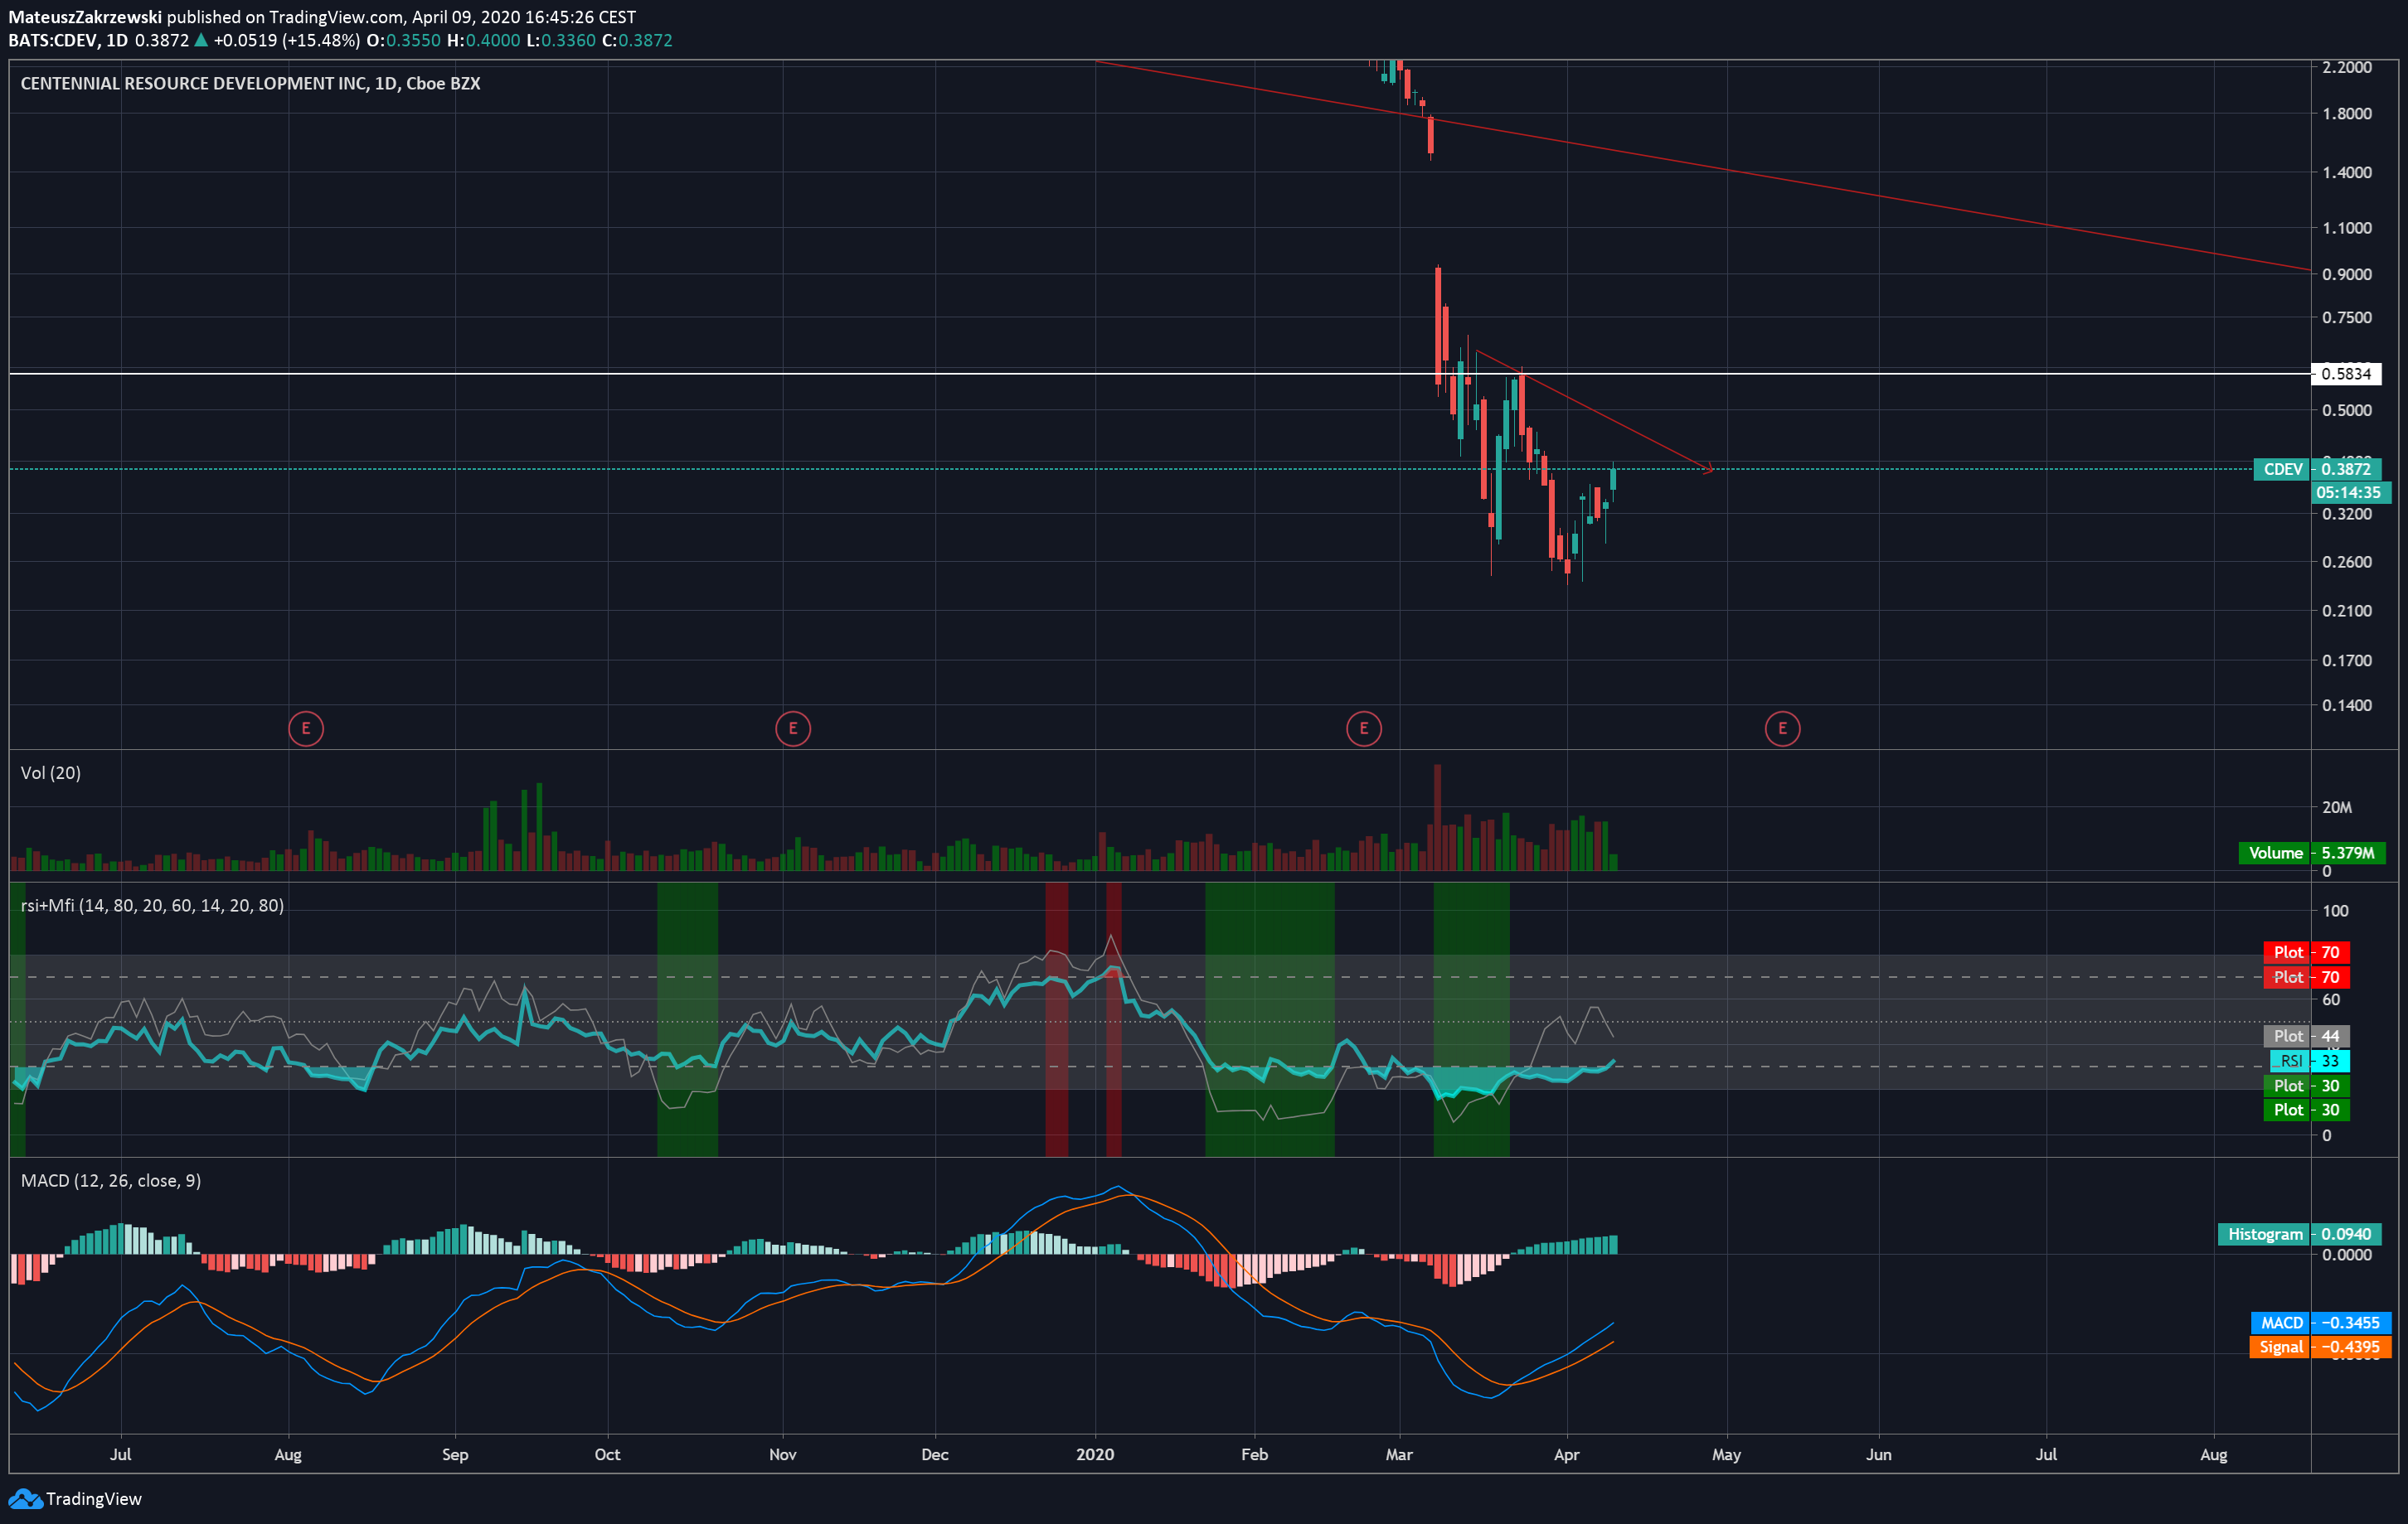
Task: Click the 20M volume axis label
Action: point(2336,807)
